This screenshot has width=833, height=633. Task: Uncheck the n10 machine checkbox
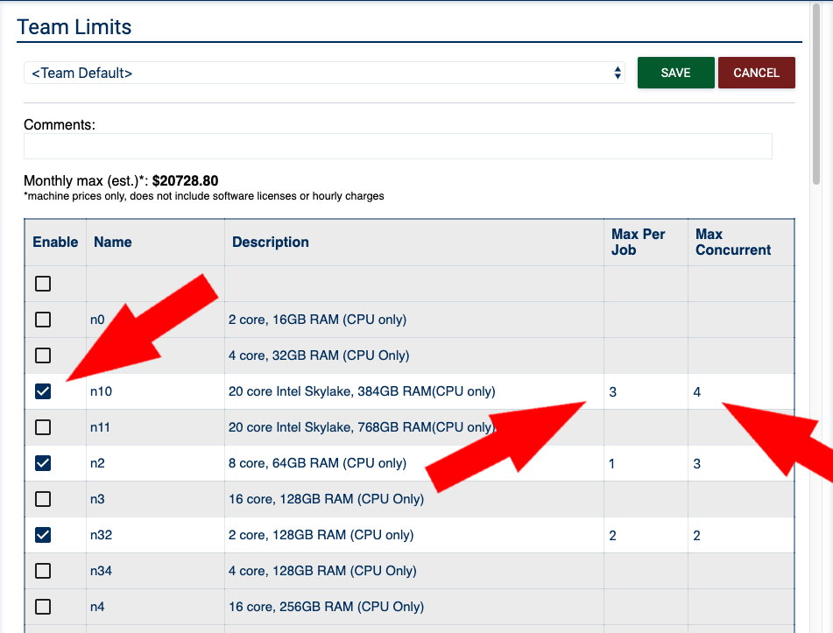[x=43, y=391]
